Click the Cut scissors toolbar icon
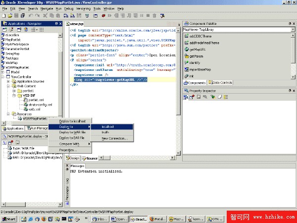This screenshot has width=297, height=223. coord(45,16)
